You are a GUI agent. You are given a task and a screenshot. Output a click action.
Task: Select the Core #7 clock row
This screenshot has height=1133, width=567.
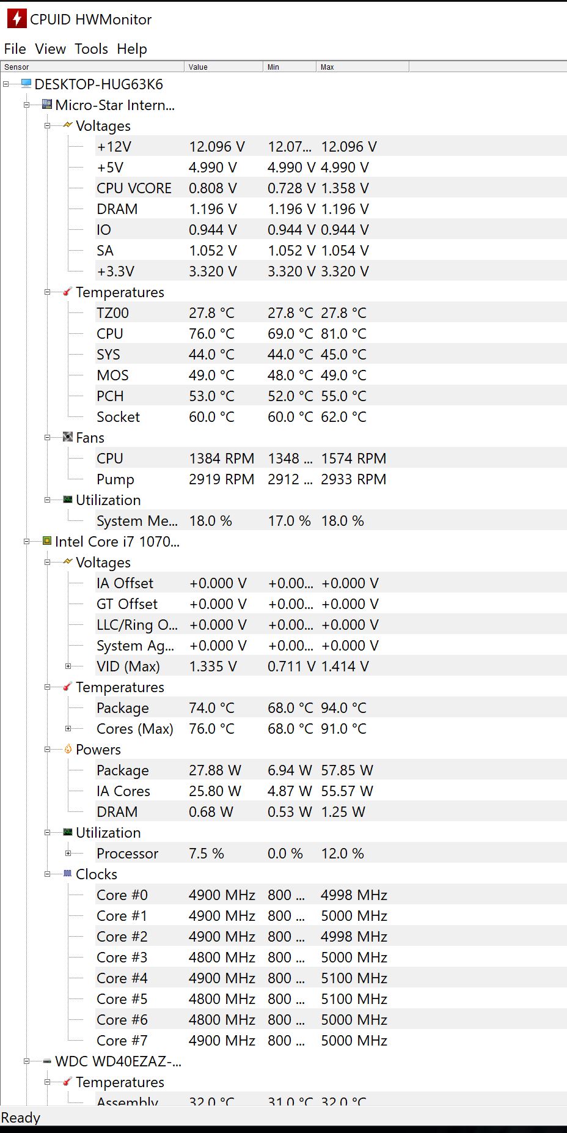click(x=331, y=1040)
